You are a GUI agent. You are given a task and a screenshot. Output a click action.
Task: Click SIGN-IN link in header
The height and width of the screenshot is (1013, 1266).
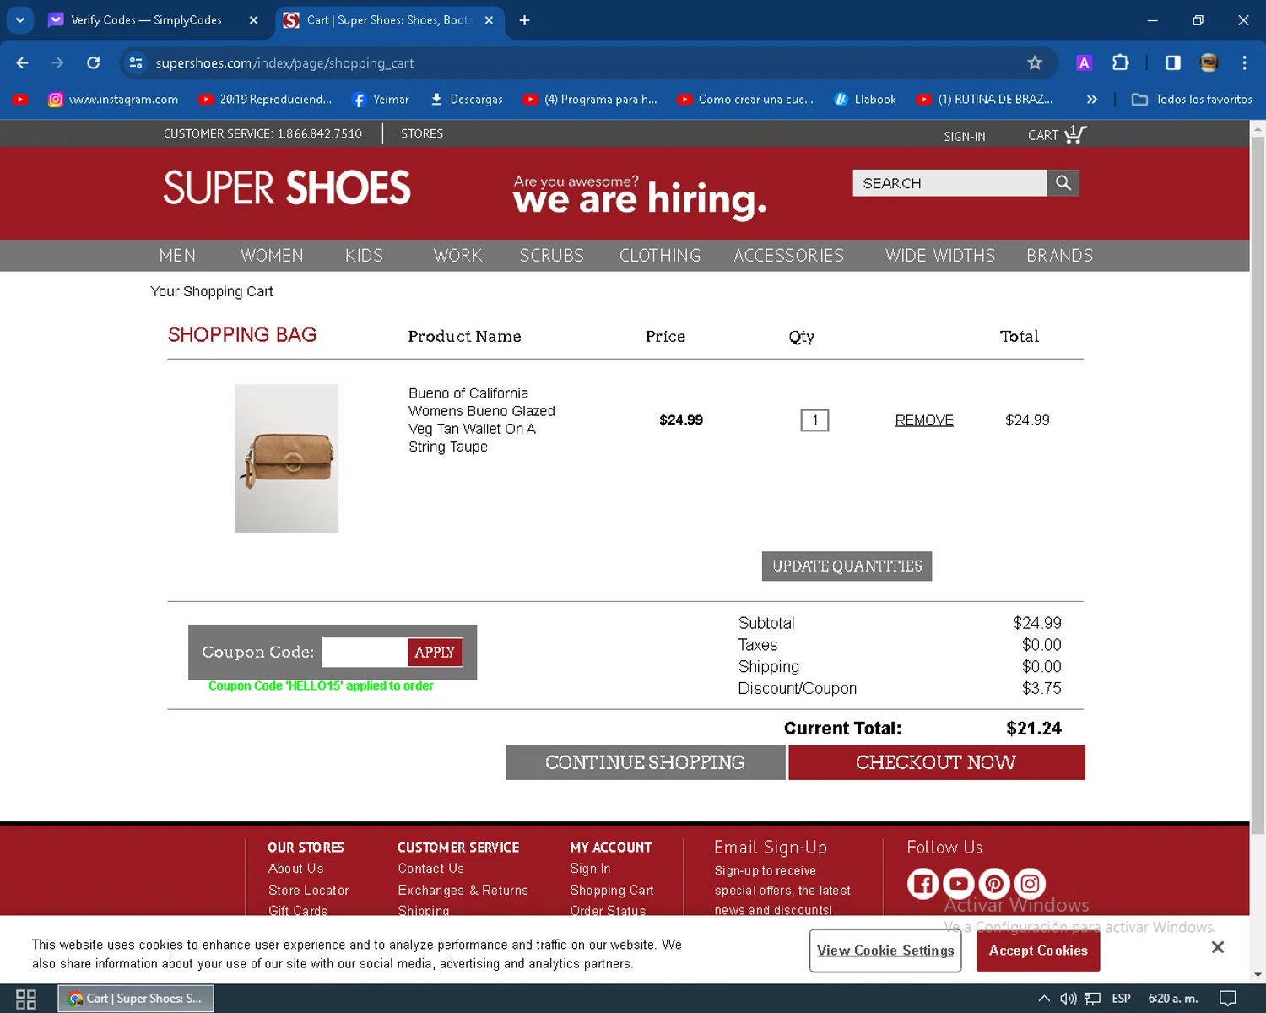click(x=964, y=136)
